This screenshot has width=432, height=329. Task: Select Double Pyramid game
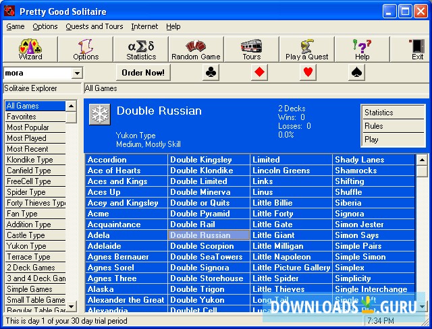209,214
